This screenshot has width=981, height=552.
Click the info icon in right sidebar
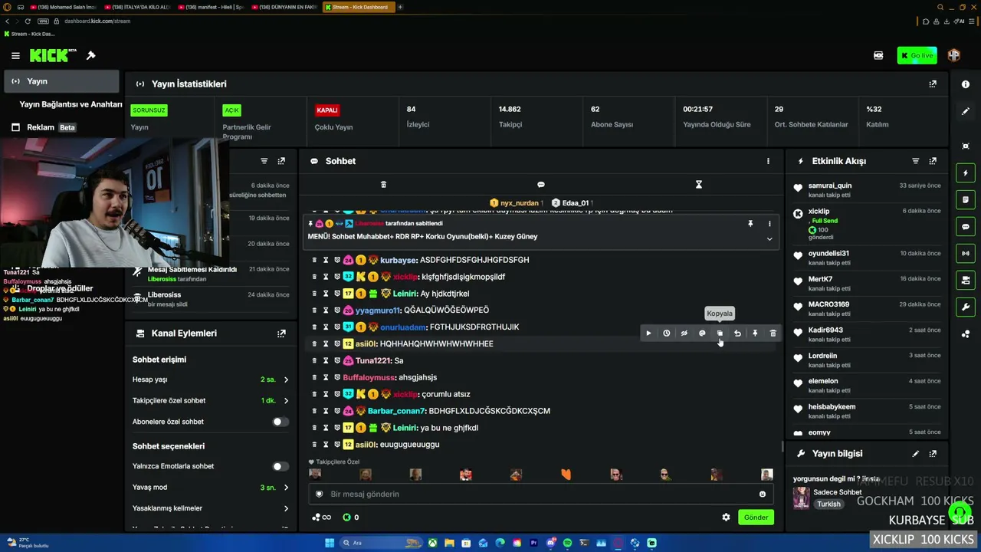click(x=966, y=84)
